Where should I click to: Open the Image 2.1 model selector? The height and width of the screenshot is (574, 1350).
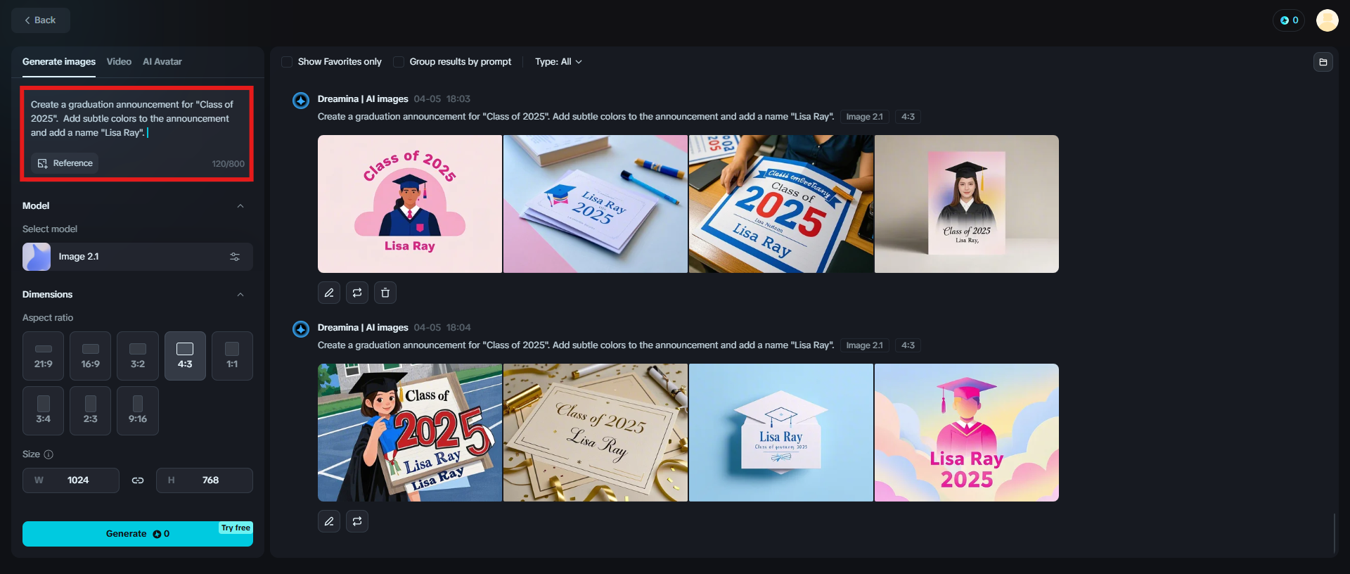[x=138, y=257]
